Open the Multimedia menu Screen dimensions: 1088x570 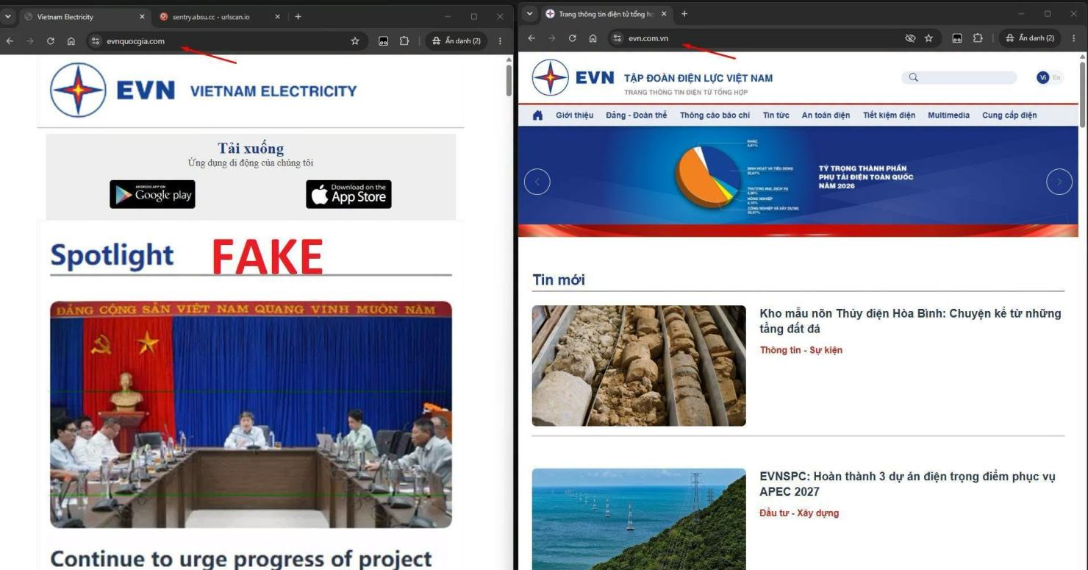coord(948,115)
